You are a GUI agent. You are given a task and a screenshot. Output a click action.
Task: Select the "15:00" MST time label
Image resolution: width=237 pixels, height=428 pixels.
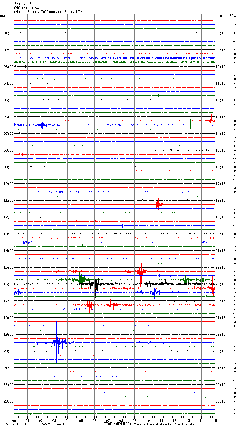[x=9, y=268]
